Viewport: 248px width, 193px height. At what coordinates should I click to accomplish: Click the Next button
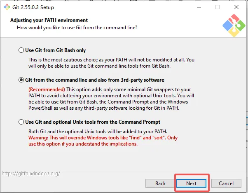point(192,184)
